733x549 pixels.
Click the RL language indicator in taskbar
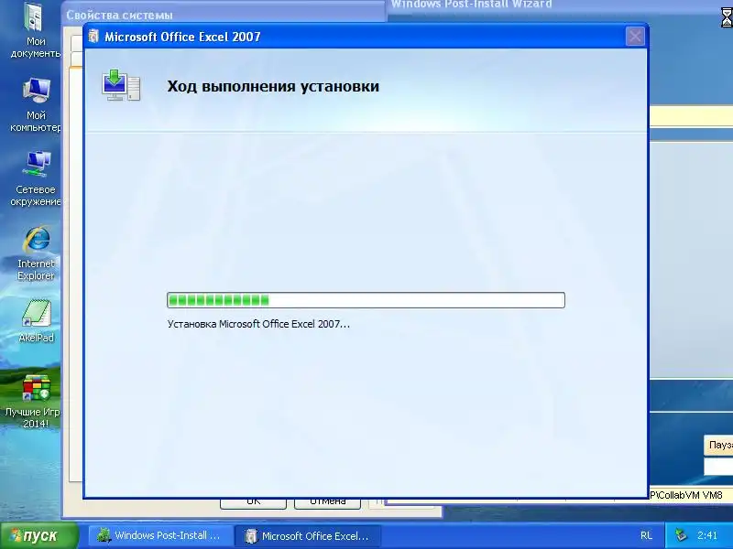(646, 535)
